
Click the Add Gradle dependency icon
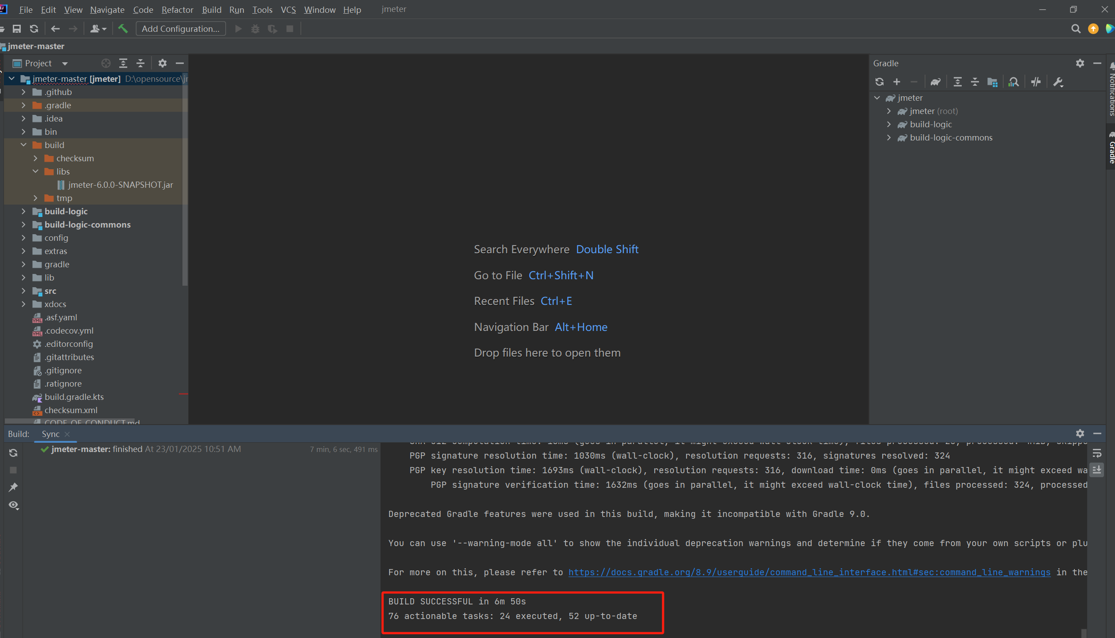click(x=898, y=81)
